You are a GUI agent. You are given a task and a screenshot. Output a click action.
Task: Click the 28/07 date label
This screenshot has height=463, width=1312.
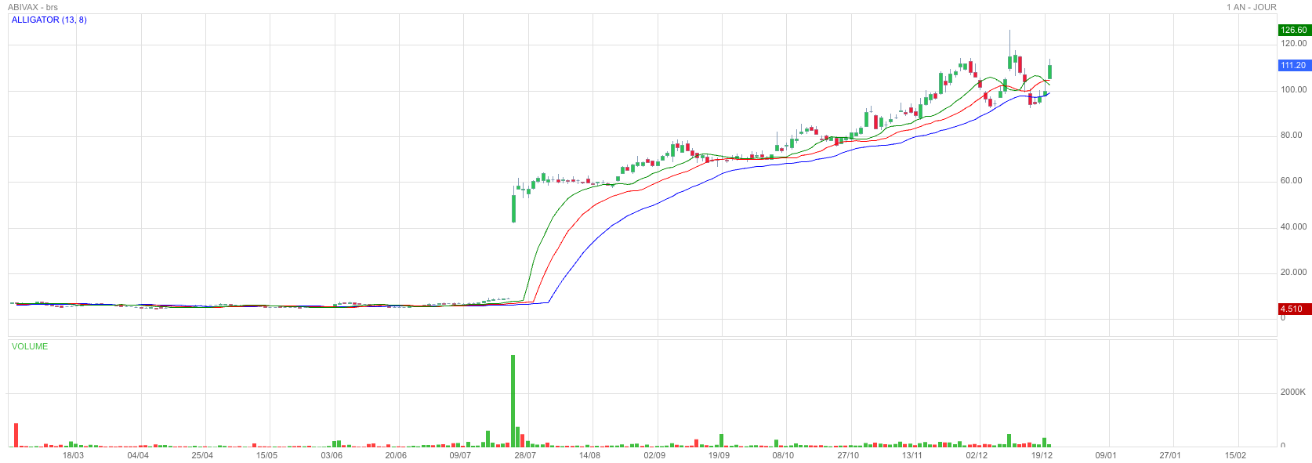(525, 455)
